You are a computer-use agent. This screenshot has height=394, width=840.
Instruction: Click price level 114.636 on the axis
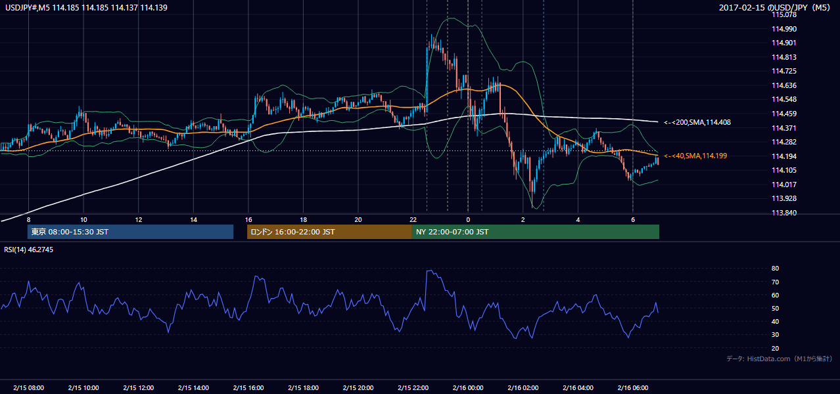click(x=784, y=85)
